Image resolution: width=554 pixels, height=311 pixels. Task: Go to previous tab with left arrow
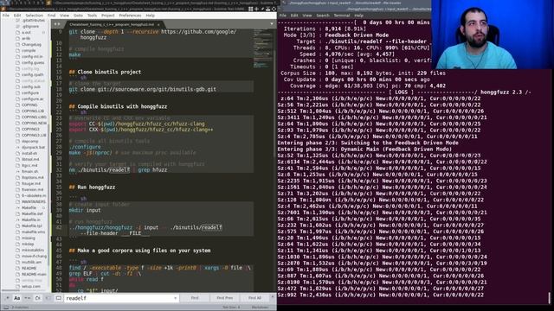[x=55, y=24]
